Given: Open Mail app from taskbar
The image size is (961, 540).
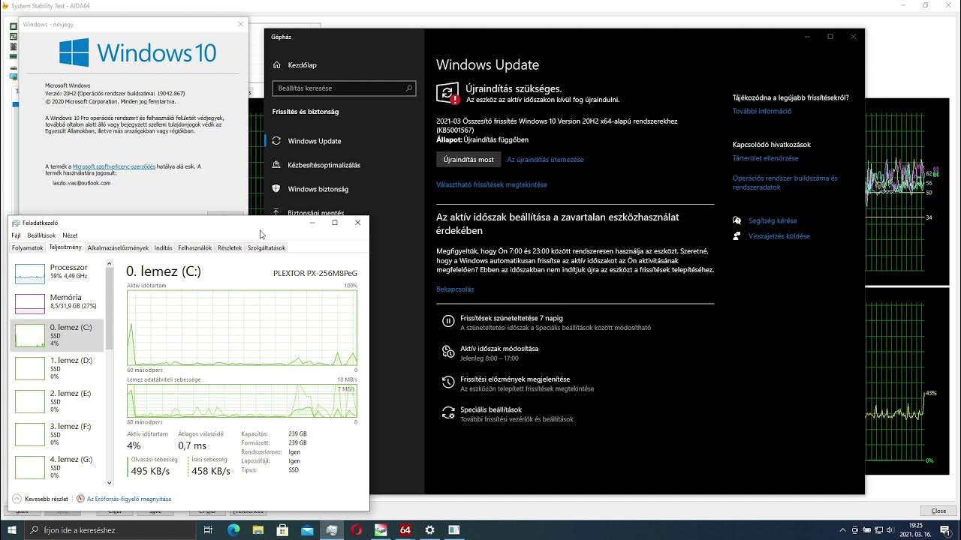Looking at the screenshot, I should point(307,530).
